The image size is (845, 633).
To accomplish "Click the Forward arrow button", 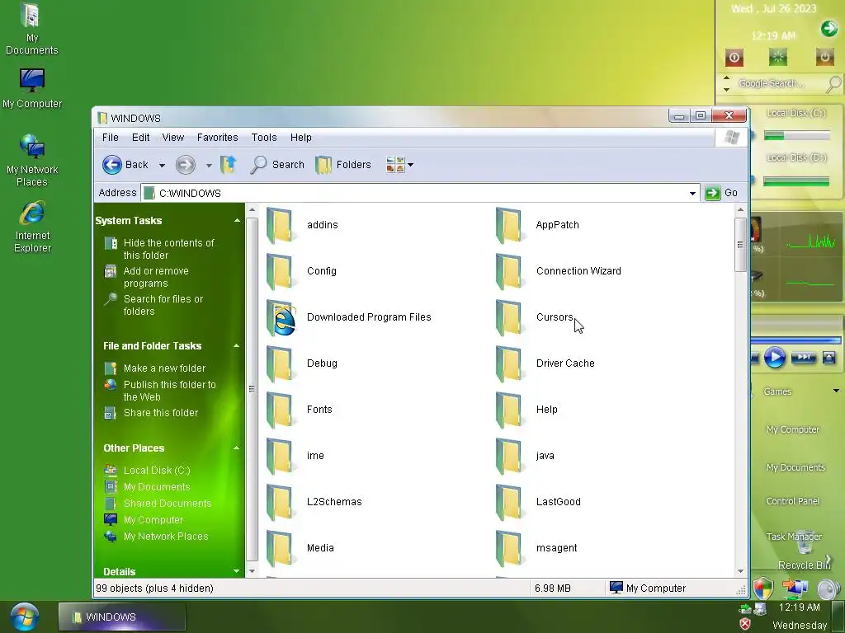I will point(186,165).
